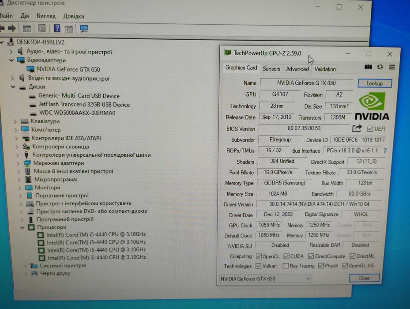Click the forward arrow in Device Manager toolbar
410x309 pixels.
[x=12, y=28]
